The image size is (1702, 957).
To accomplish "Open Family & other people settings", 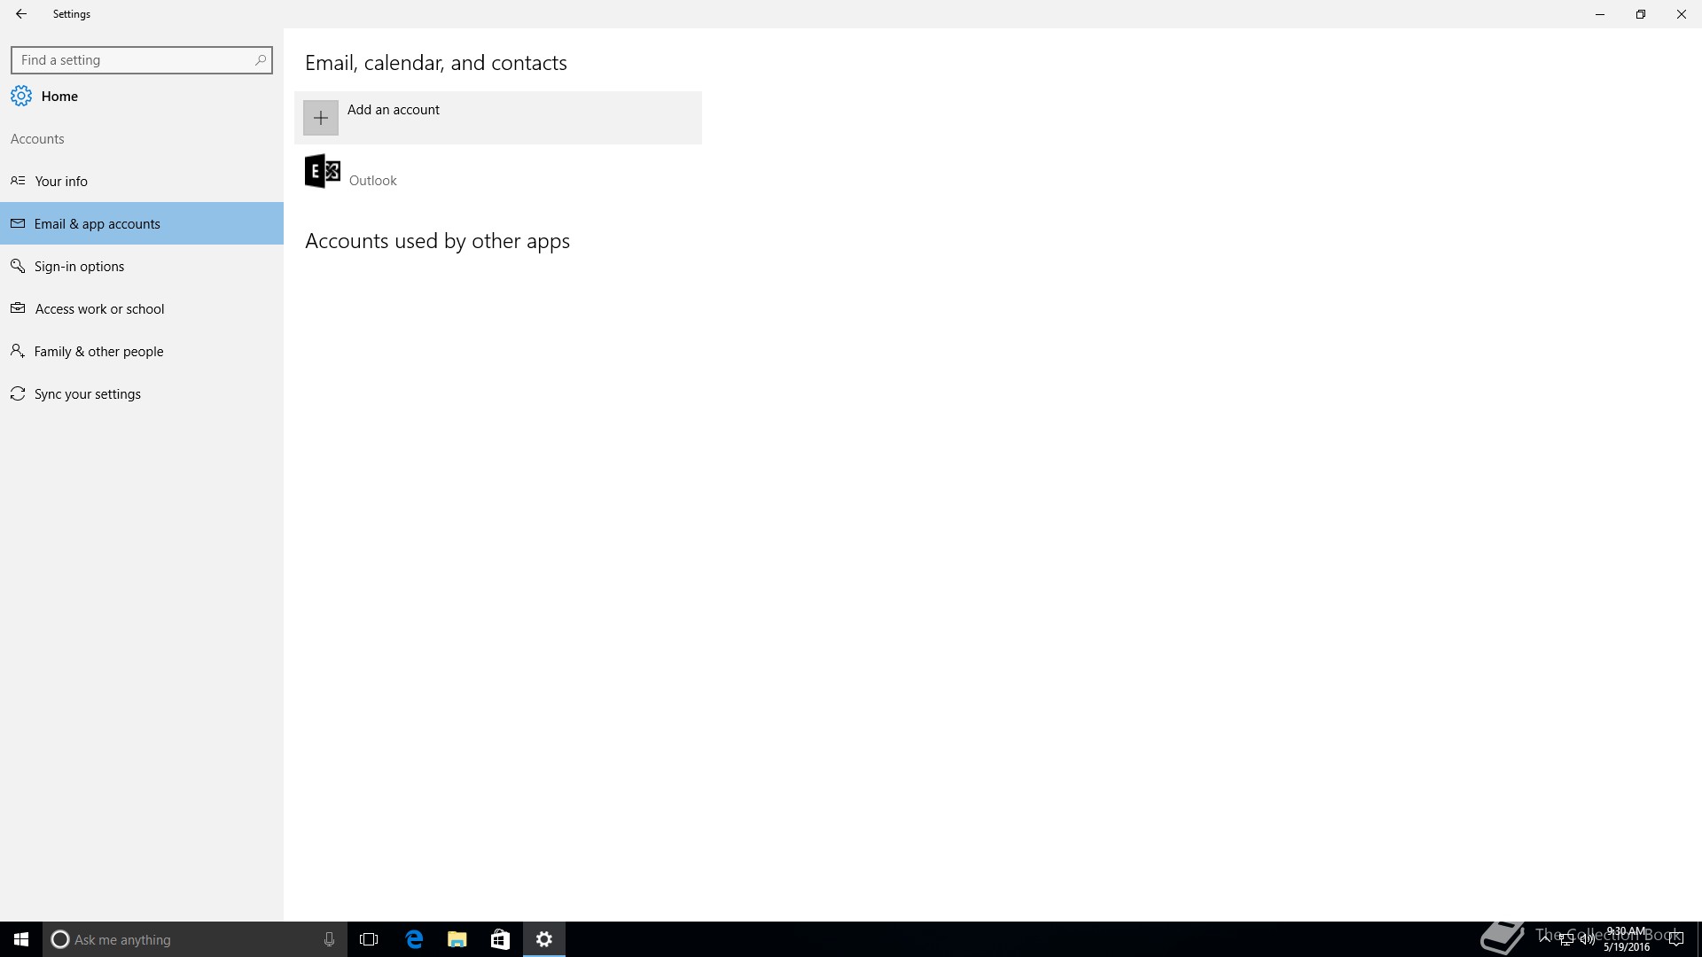I will click(98, 351).
